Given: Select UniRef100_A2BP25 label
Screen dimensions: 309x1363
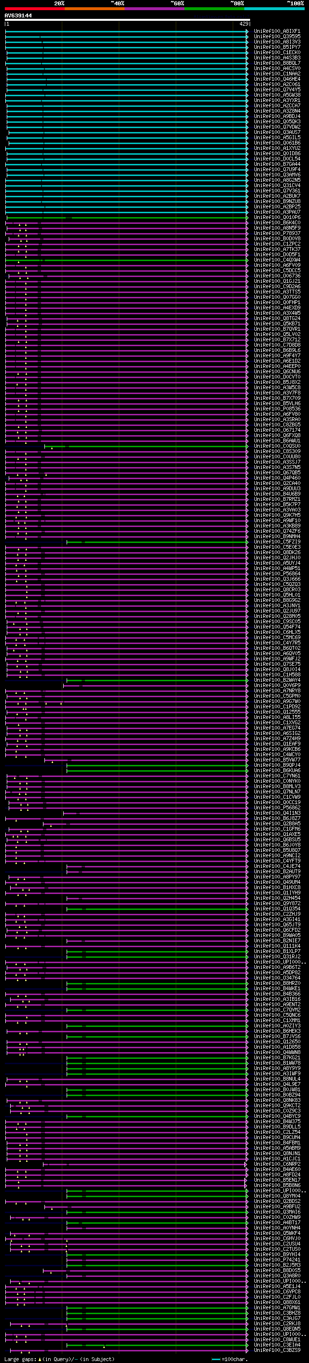Looking at the screenshot, I should point(277,206).
